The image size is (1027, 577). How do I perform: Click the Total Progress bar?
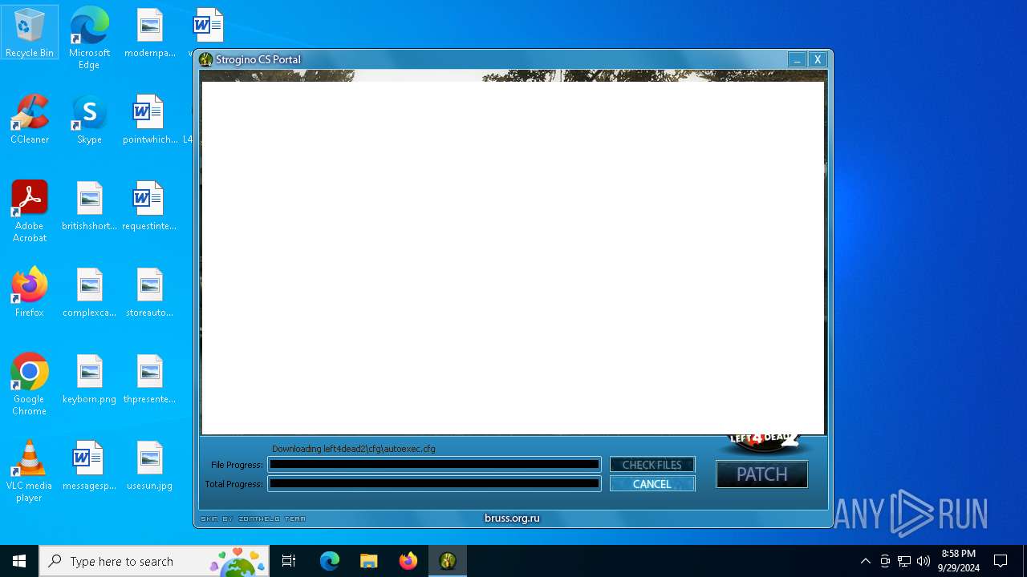[x=434, y=483]
